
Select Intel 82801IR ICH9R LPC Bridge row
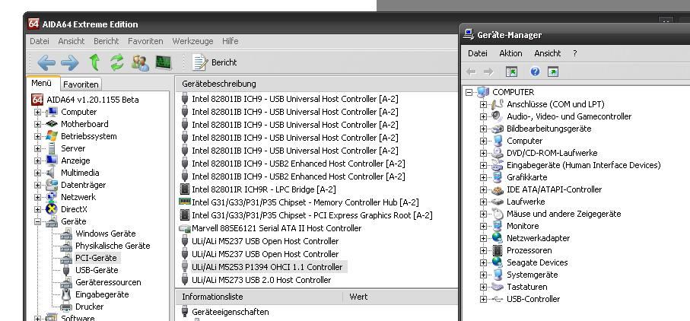click(263, 189)
